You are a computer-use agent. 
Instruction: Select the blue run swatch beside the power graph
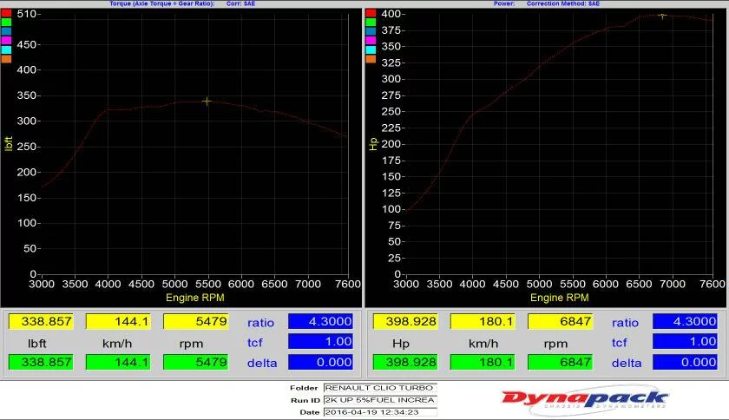point(371,31)
